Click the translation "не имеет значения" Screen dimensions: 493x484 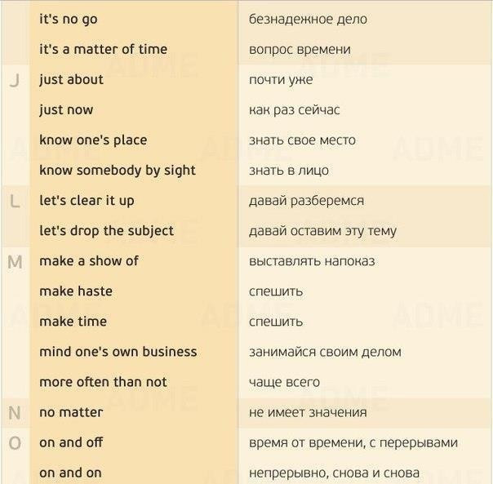[x=308, y=412]
